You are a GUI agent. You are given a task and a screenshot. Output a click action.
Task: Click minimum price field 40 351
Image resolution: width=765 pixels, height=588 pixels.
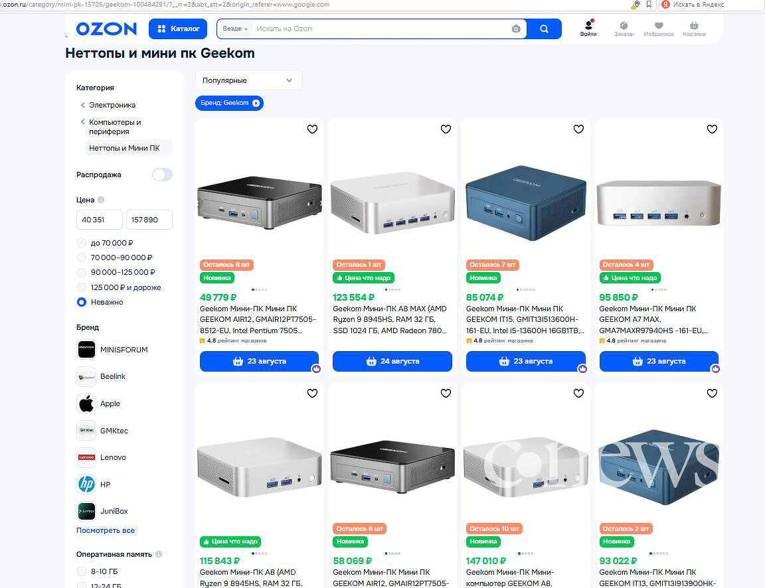[x=100, y=220]
